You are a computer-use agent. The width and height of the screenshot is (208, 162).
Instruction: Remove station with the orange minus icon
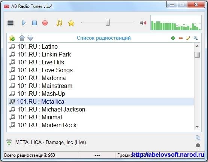[x=181, y=38]
